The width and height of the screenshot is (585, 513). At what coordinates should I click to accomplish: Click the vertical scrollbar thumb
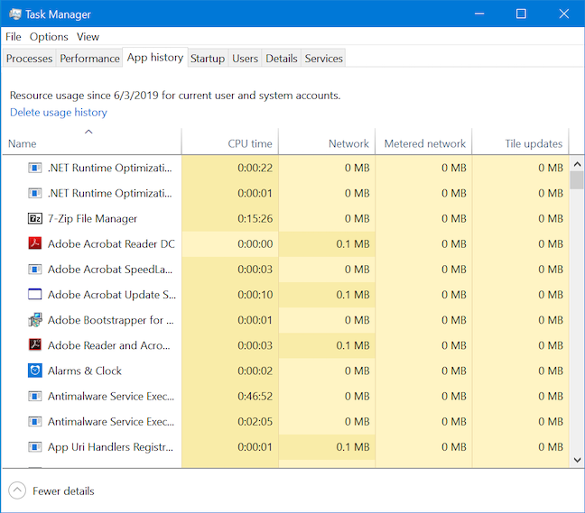(577, 180)
